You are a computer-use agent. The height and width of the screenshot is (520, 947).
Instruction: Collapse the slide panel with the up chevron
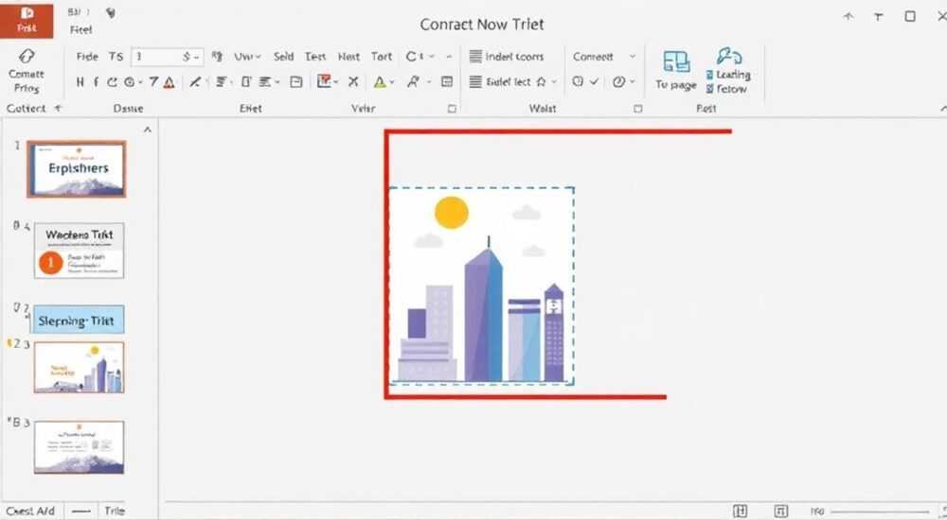pyautogui.click(x=147, y=130)
